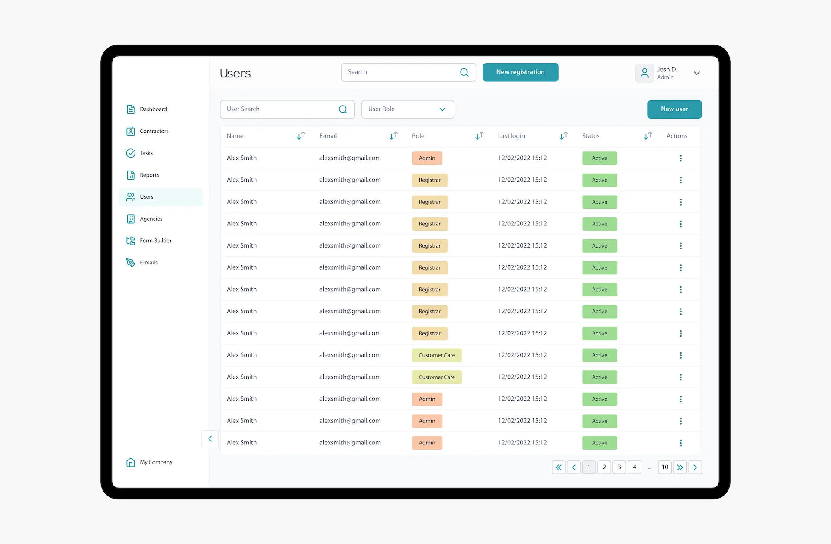Click the E-mails sidebar icon
This screenshot has width=831, height=544.
(131, 262)
